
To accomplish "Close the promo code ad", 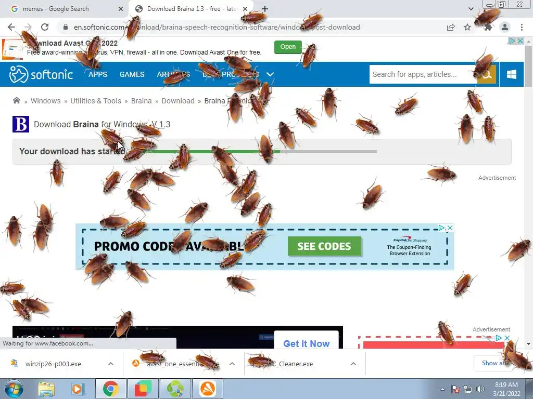I will pos(450,228).
